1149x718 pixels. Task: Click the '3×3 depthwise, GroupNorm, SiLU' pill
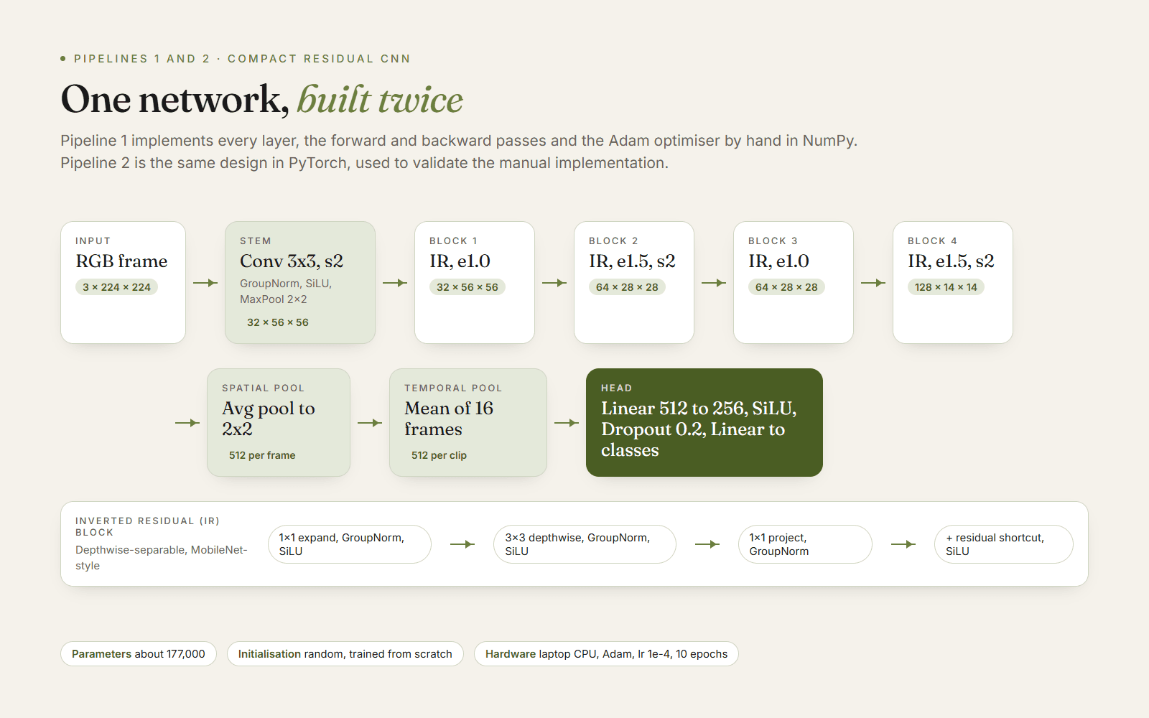585,544
